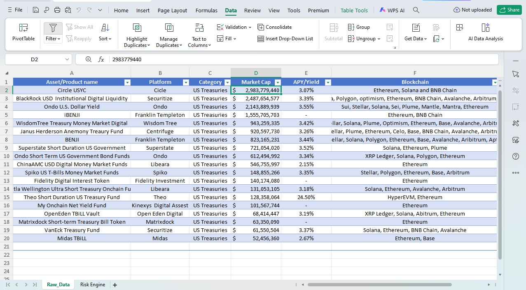526x290 pixels.
Task: Select the 24.50% yield cell
Action: 306,197
